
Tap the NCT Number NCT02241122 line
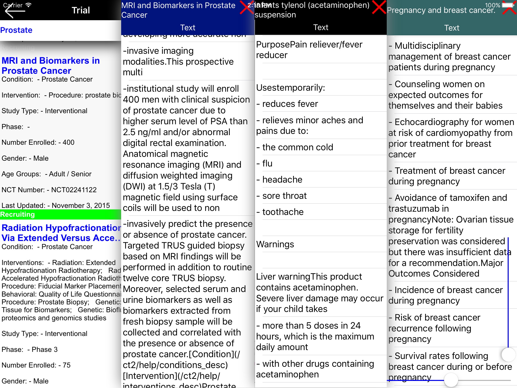pos(49,190)
